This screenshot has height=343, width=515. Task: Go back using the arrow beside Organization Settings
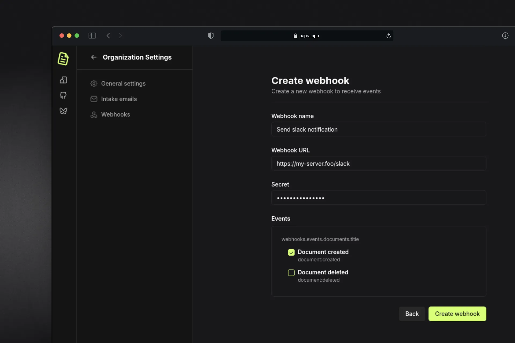pos(94,57)
